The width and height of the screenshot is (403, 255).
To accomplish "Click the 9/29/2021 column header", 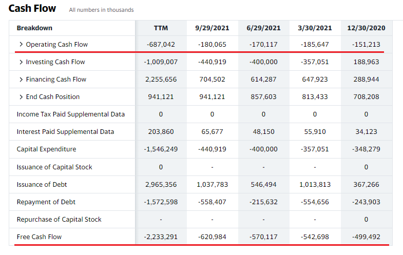I will click(212, 28).
